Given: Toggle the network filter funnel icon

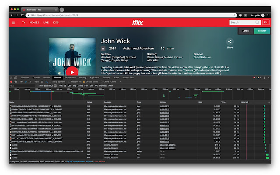Looking at the screenshot, I should click(26, 82).
